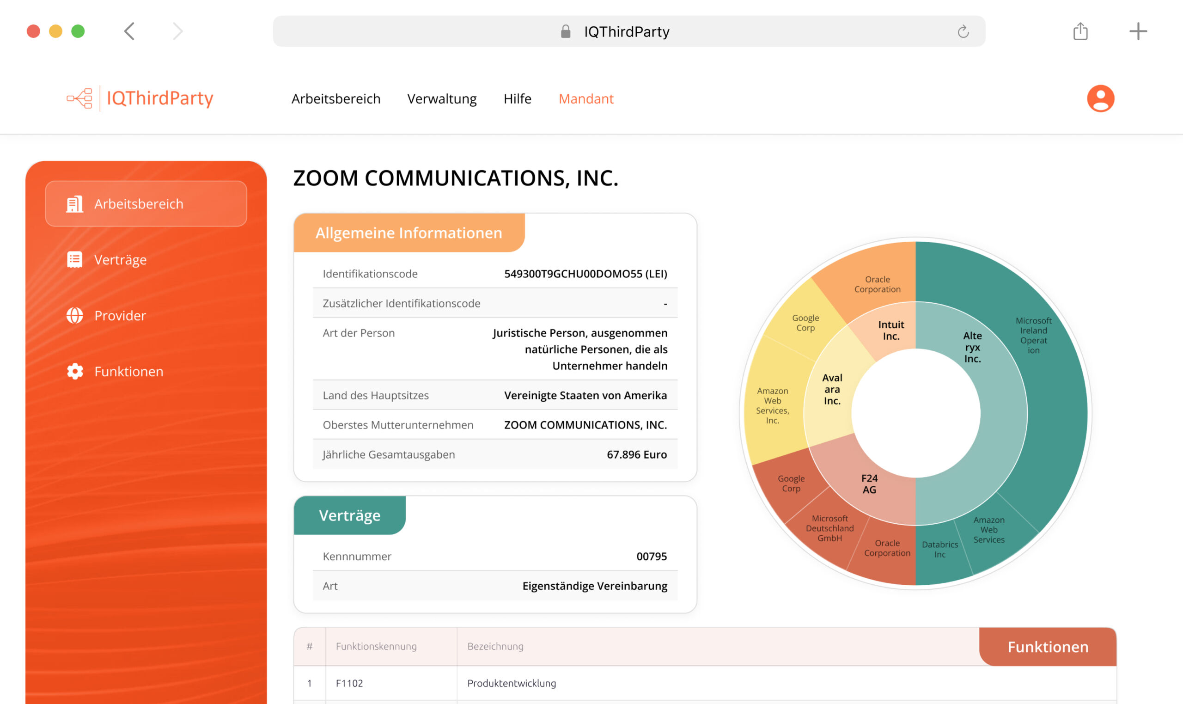The height and width of the screenshot is (704, 1183).
Task: Open the user profile avatar
Action: [1100, 98]
